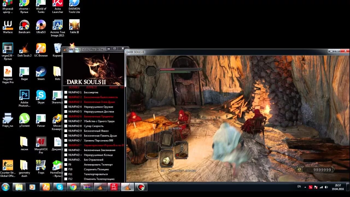The image size is (350, 197).
Task: Toggle the F11 Телепортироваться checkbox
Action: pyautogui.click(x=66, y=174)
